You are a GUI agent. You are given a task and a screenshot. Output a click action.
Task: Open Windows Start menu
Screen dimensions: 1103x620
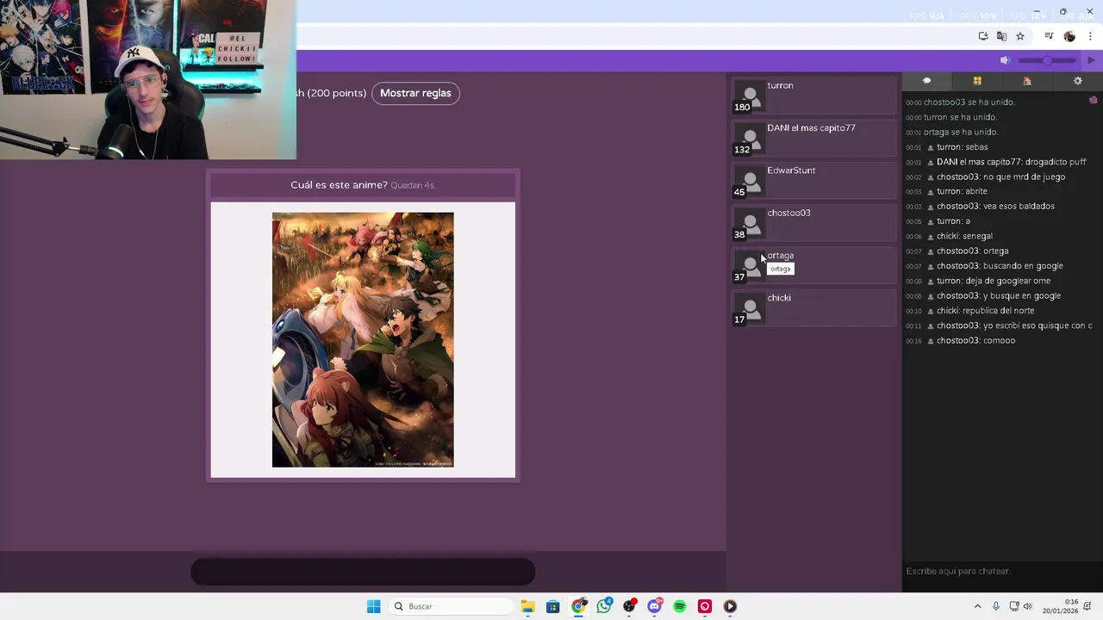click(374, 606)
